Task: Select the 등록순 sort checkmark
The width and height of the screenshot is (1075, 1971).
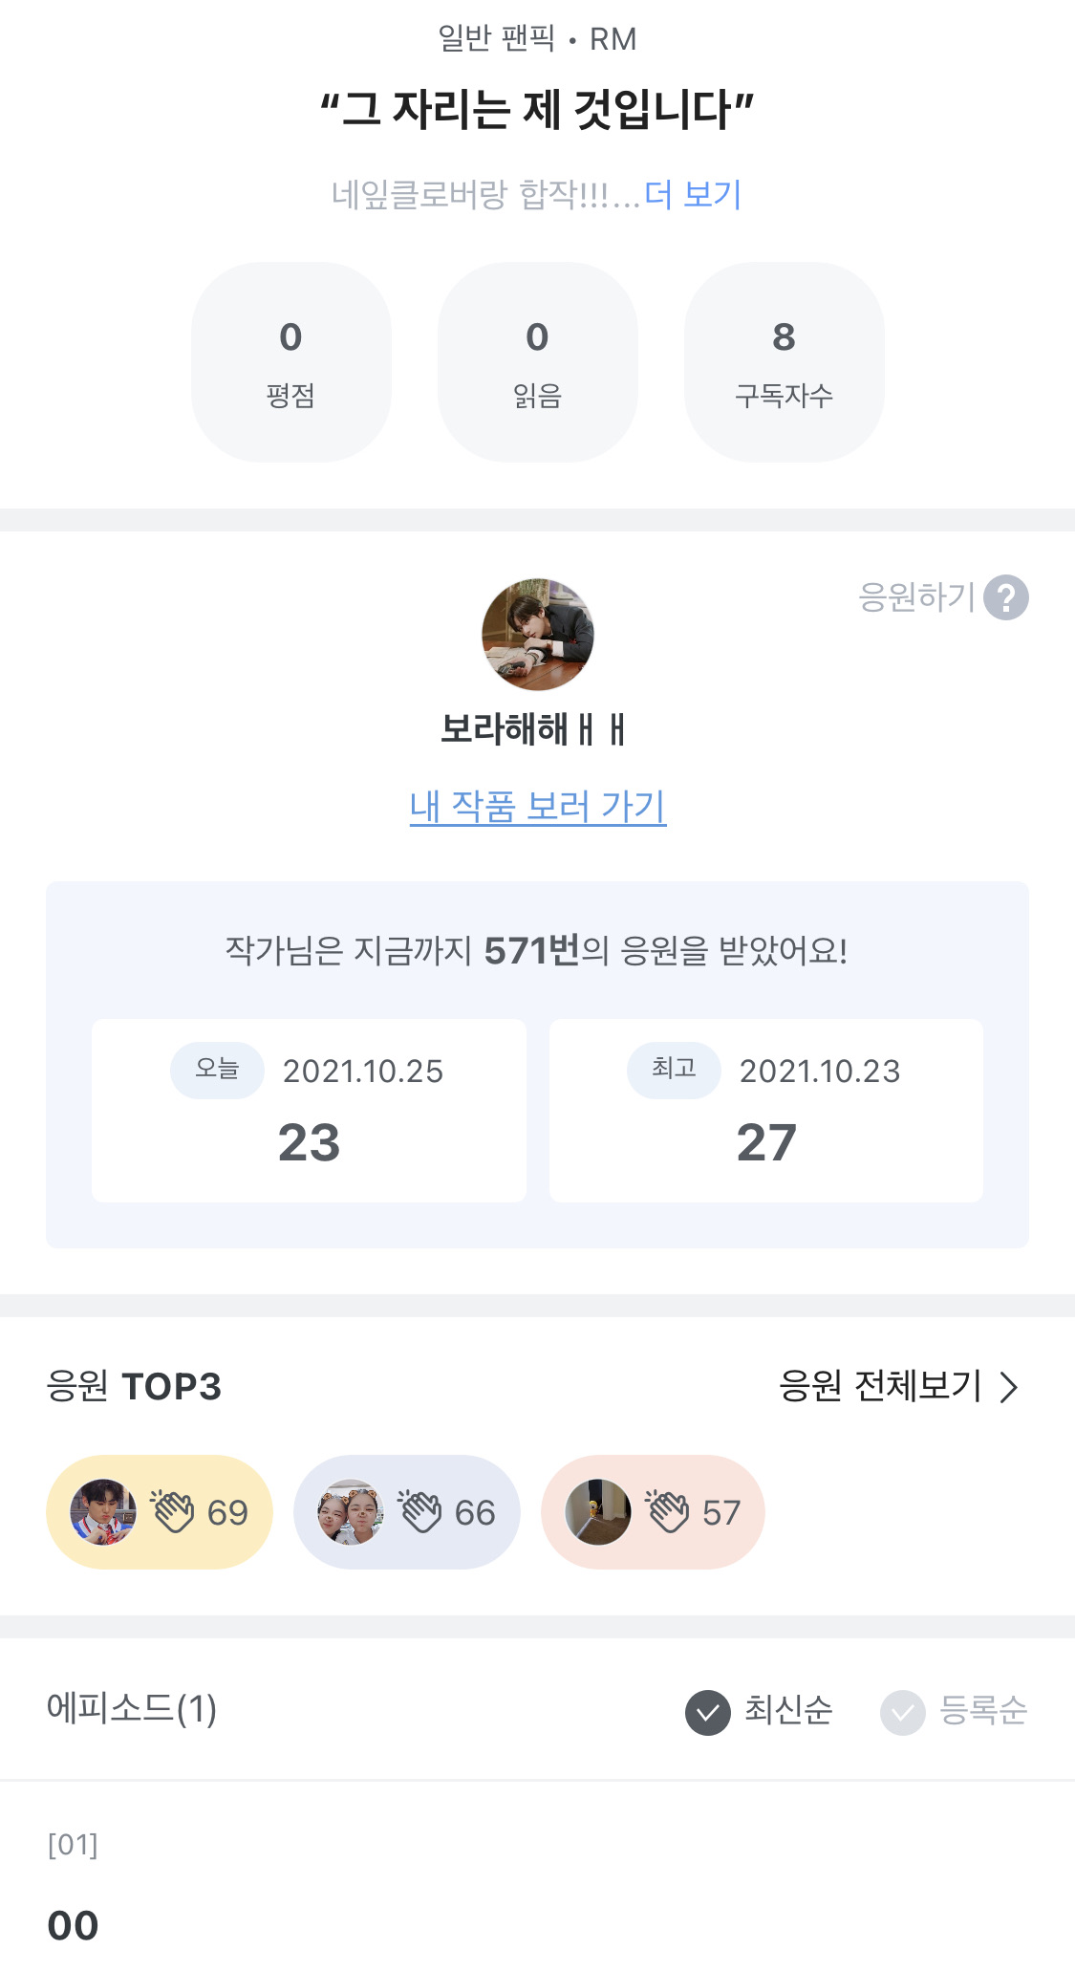Action: 903,1712
